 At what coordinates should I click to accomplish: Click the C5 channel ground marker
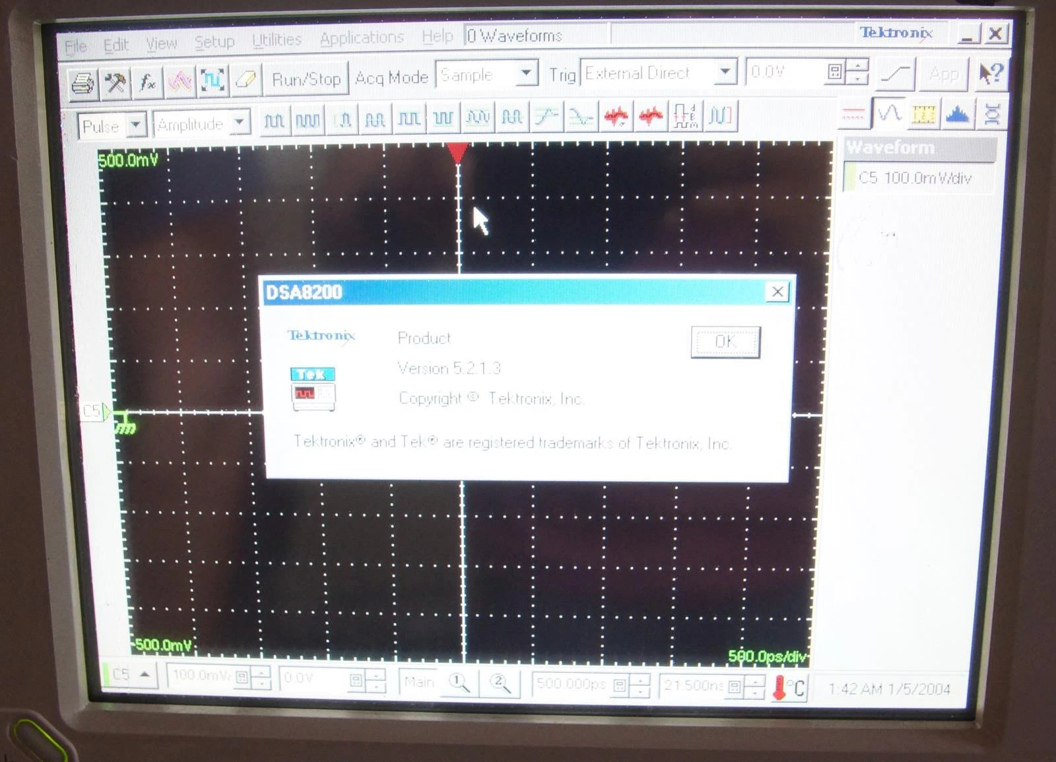click(96, 411)
